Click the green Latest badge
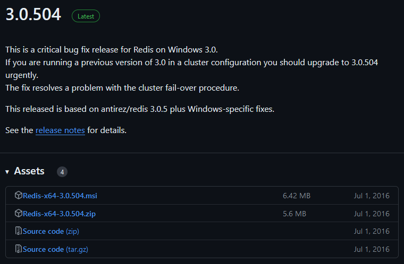 pos(86,16)
